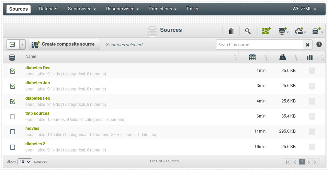
Task: Click Create composite source button
Action: coord(64,44)
